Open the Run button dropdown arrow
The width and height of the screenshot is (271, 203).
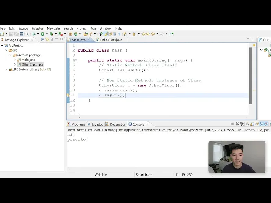point(47,34)
